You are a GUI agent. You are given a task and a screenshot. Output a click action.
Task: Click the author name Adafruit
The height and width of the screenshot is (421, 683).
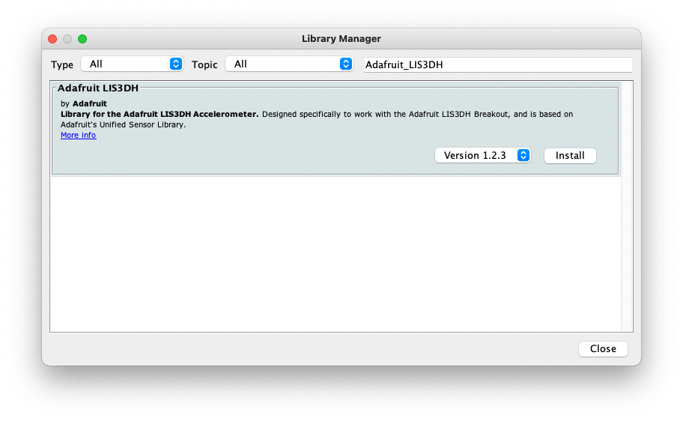(90, 103)
